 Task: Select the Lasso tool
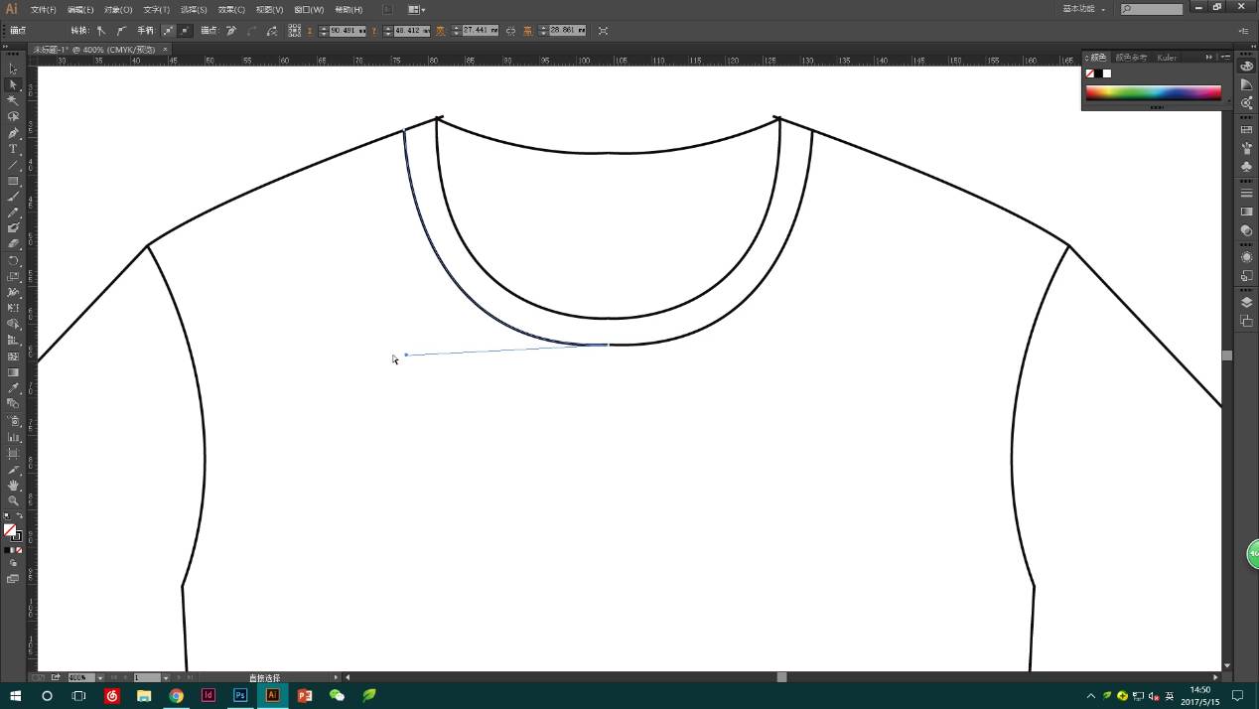coord(13,116)
